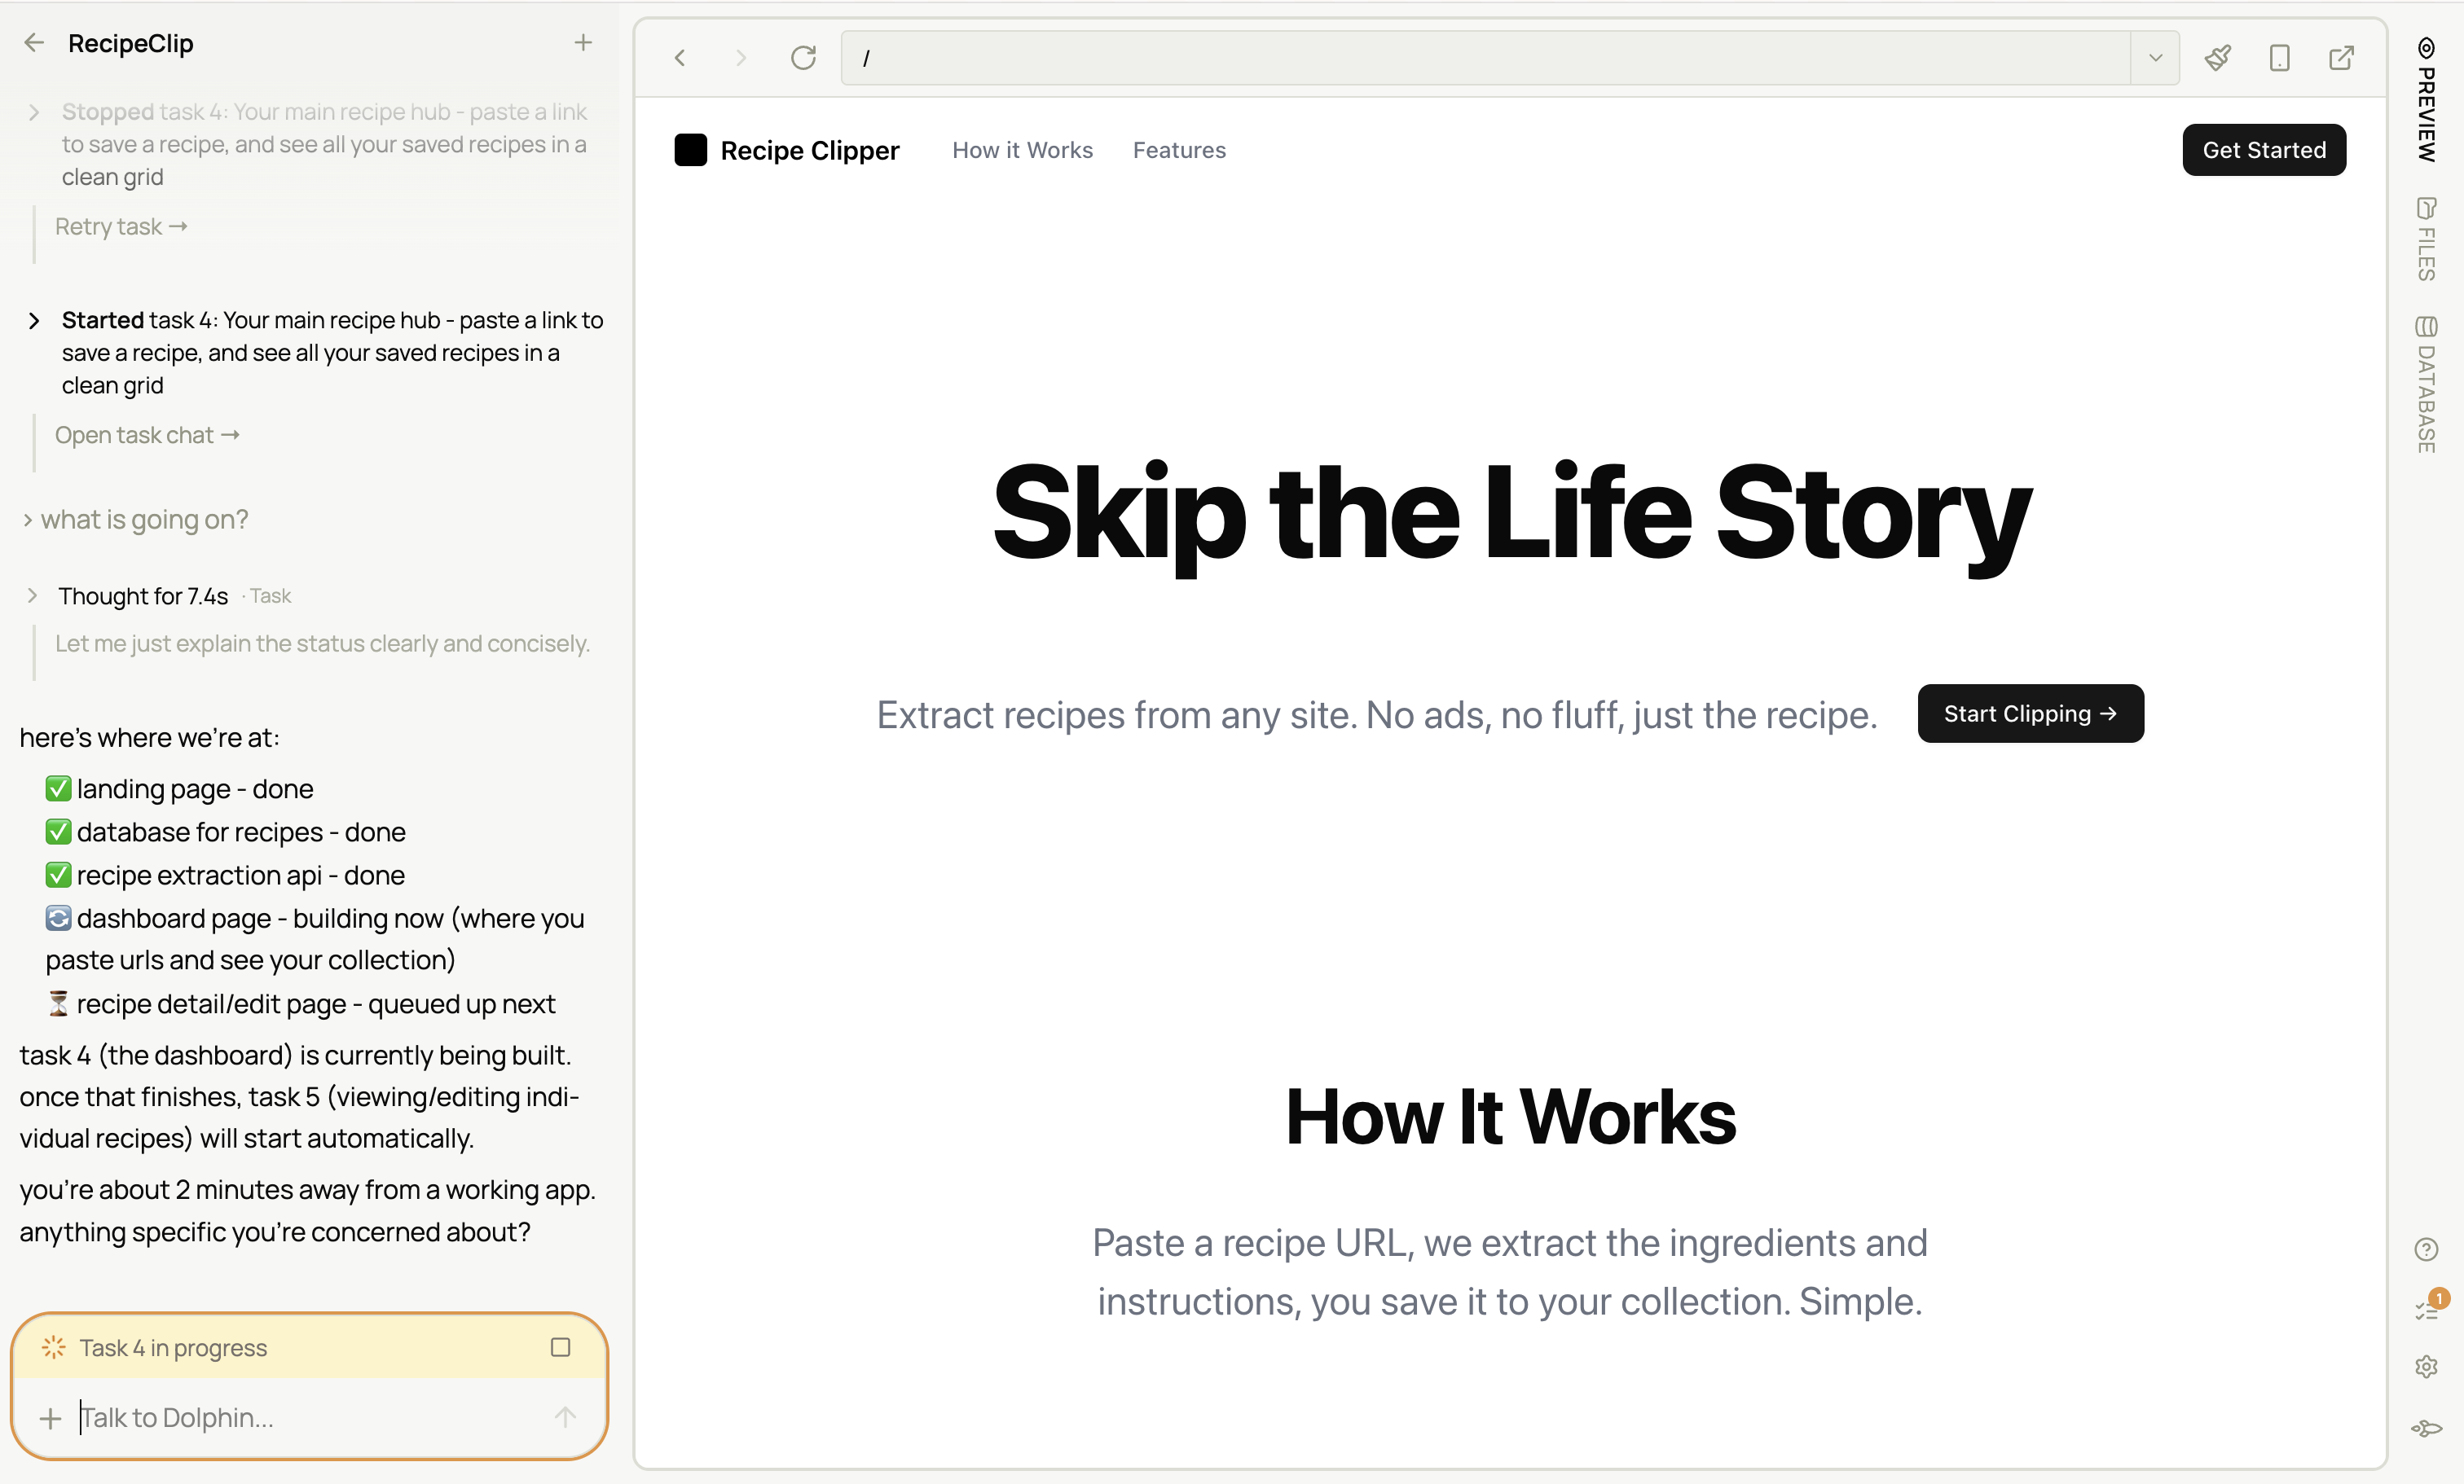The image size is (2464, 1484).
Task: Click the preview browser back arrow
Action: [680, 58]
